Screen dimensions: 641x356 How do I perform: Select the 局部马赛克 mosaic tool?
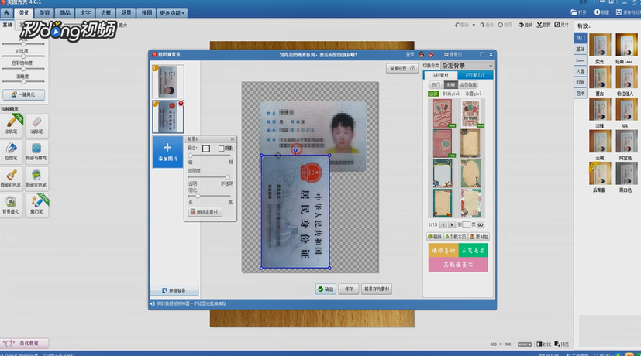pos(36,152)
